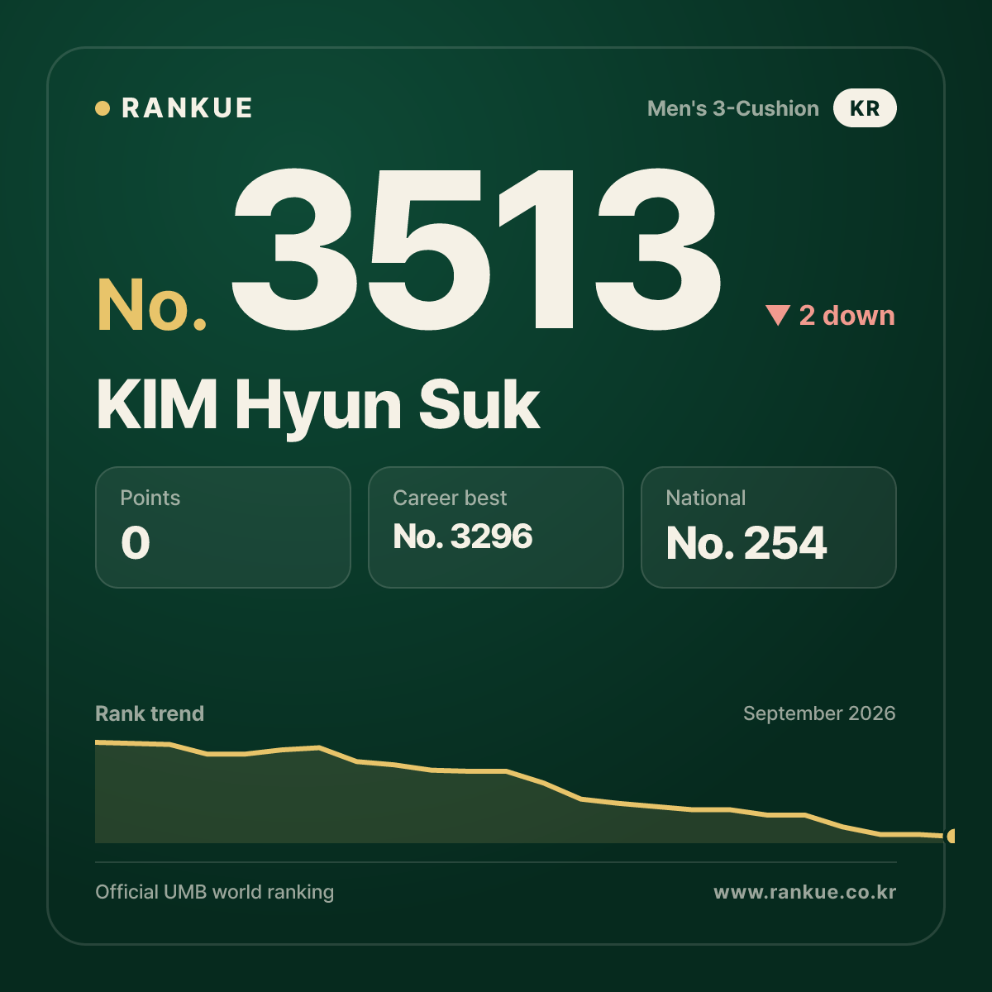
Task: Click the red down-triangle rank change icon
Action: point(778,315)
